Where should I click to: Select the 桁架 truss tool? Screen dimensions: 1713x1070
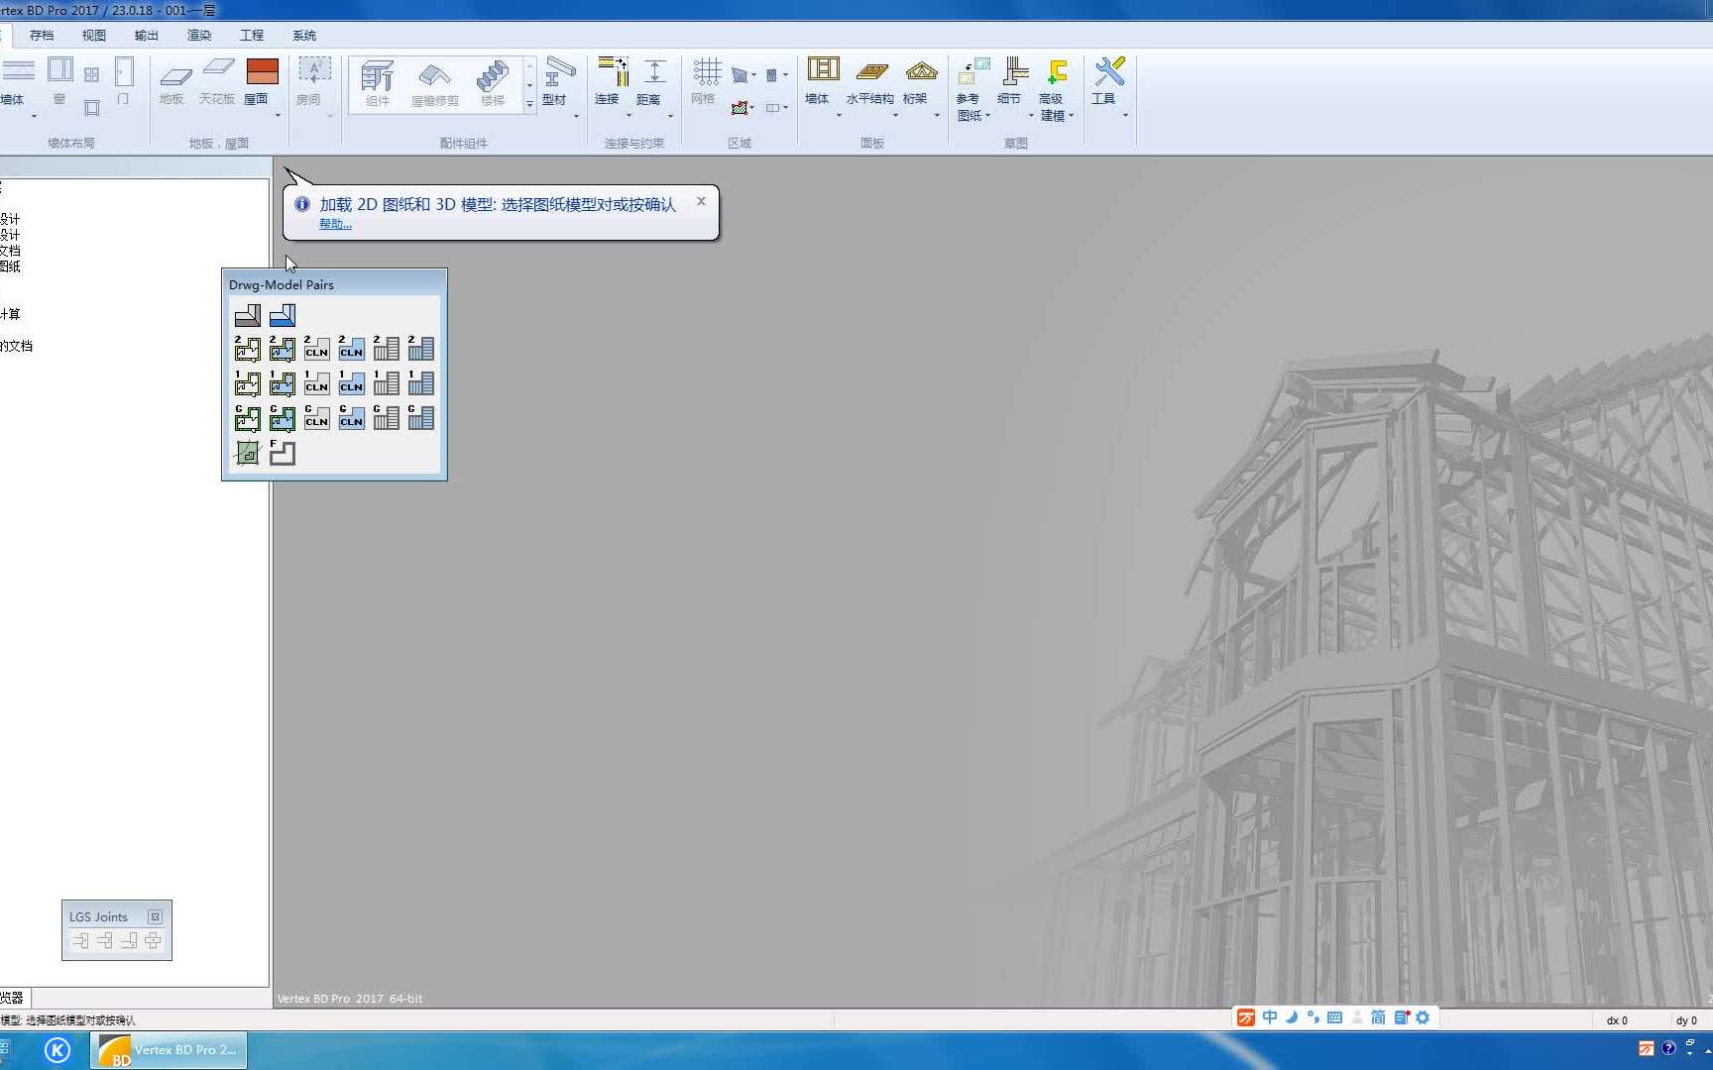pyautogui.click(x=920, y=83)
